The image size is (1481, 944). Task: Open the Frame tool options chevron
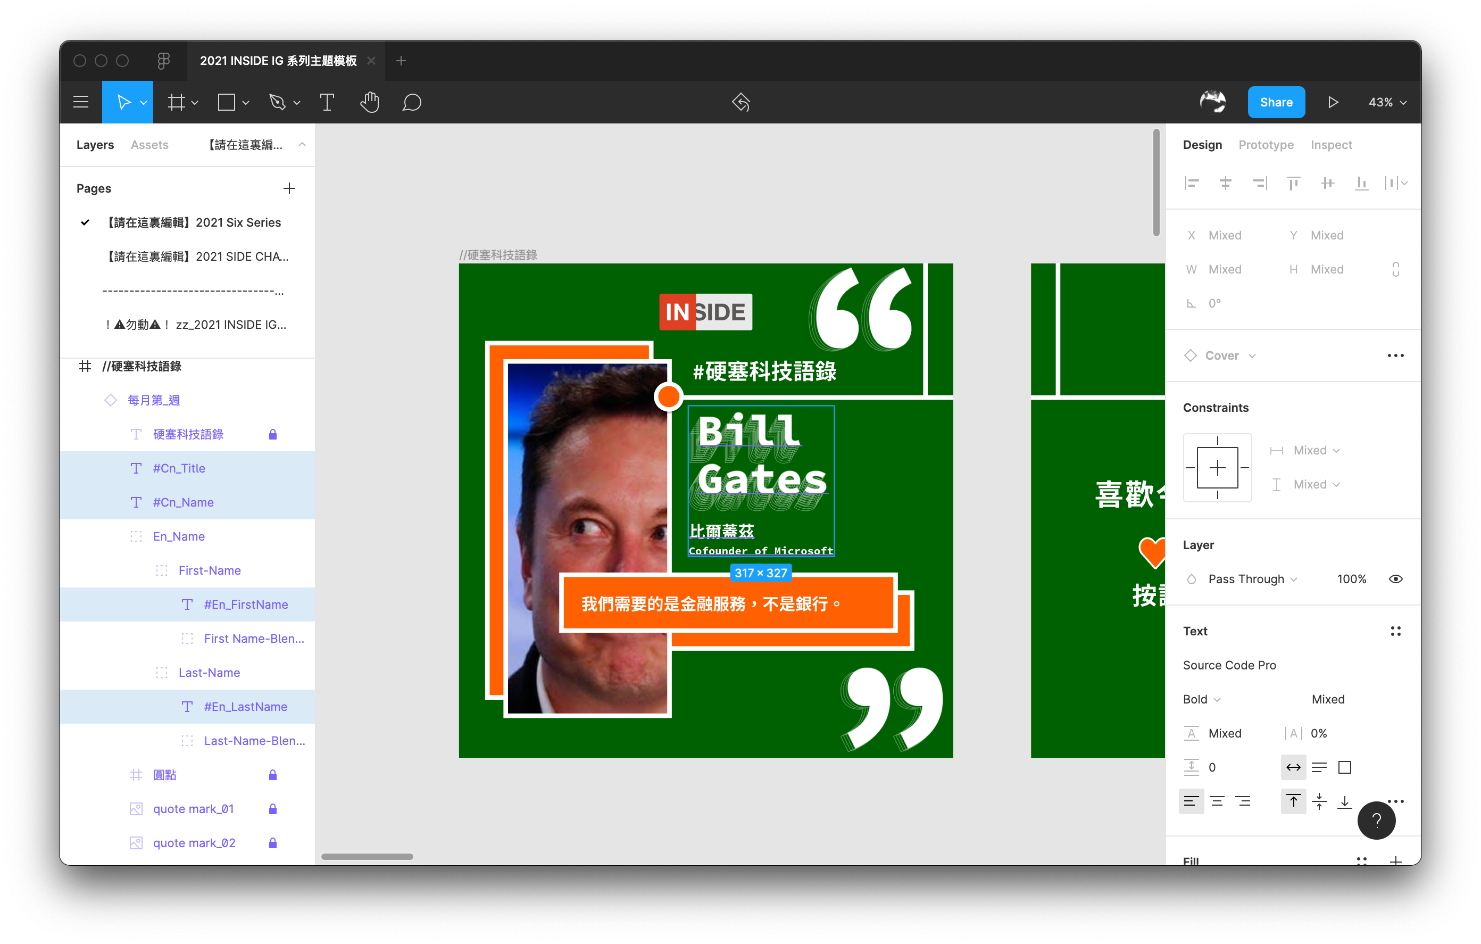(x=194, y=103)
